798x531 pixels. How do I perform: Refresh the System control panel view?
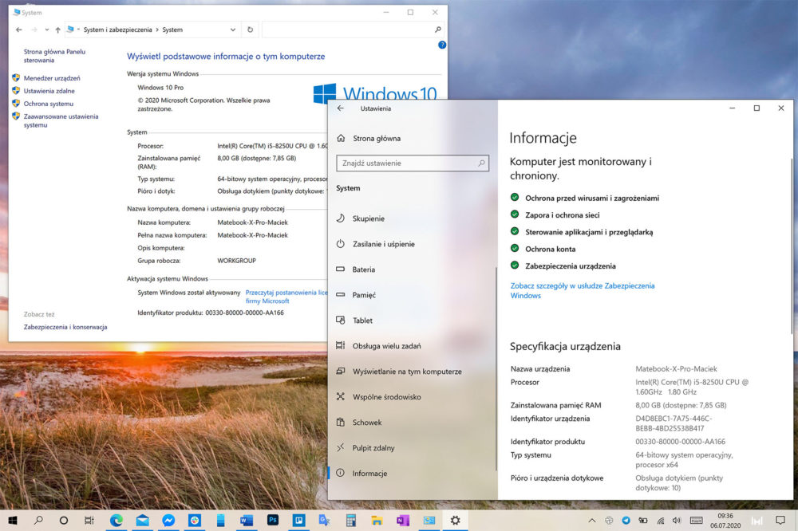(x=250, y=29)
